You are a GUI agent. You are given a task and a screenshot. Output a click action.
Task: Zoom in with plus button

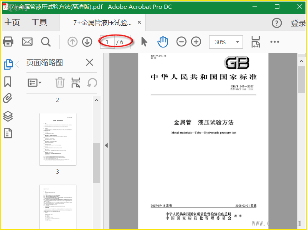196,42
